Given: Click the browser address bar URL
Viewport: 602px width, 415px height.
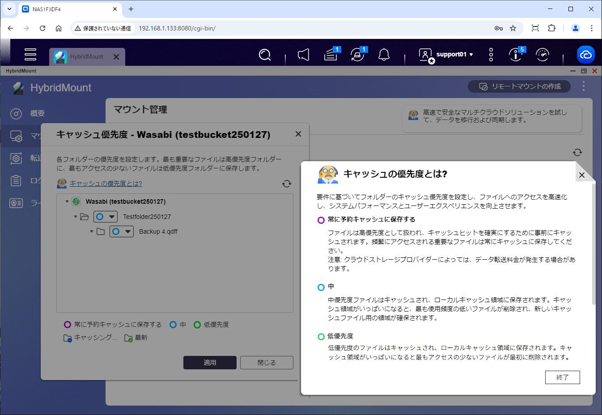Looking at the screenshot, I should point(177,28).
